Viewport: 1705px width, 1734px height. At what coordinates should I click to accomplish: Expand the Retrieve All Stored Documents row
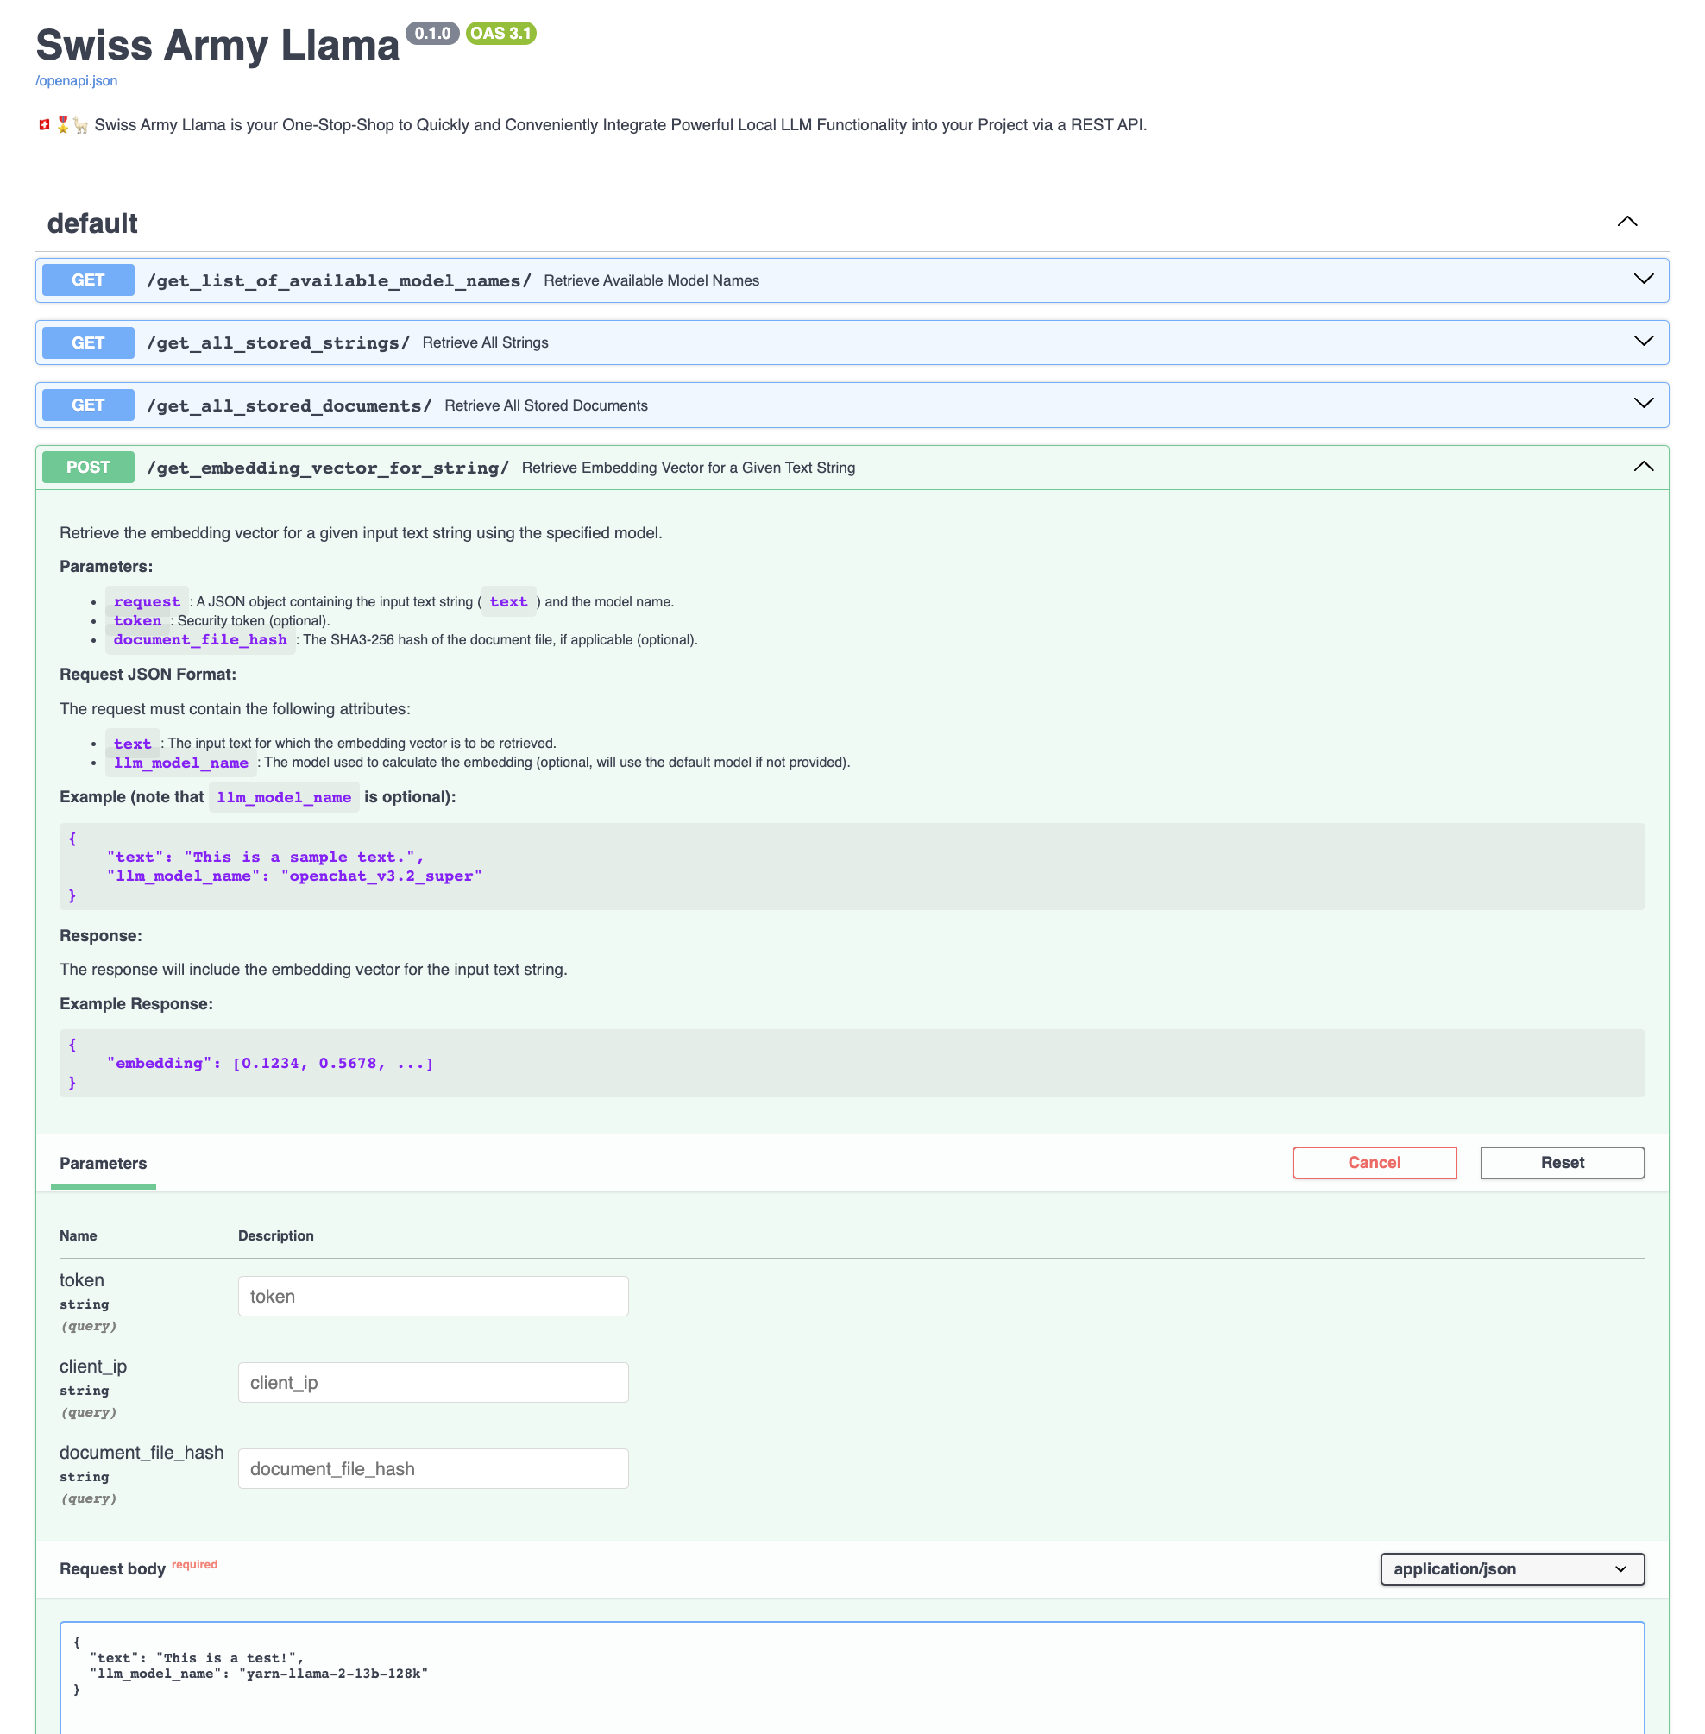pos(545,405)
